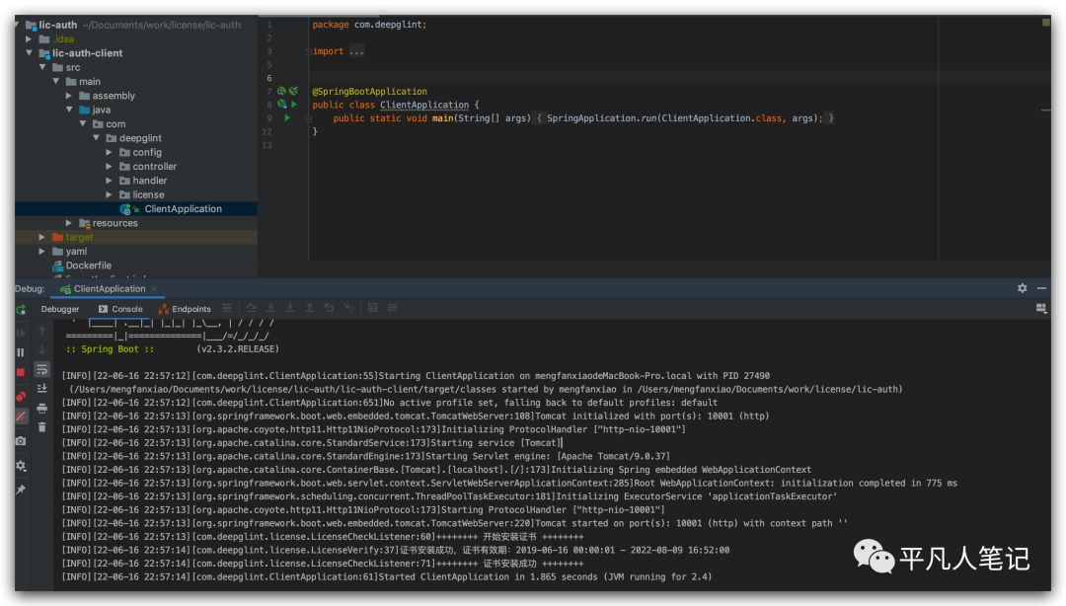Take thread dump with camera icon
Screen dimensions: 1066x606
pyautogui.click(x=21, y=441)
